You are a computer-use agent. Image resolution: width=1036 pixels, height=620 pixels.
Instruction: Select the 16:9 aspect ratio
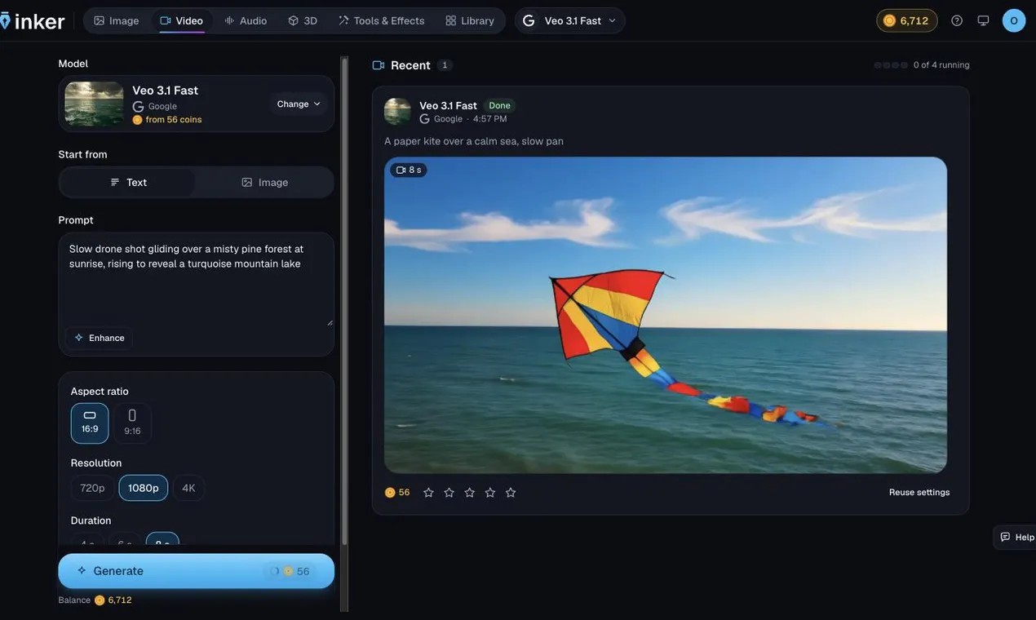pyautogui.click(x=90, y=423)
